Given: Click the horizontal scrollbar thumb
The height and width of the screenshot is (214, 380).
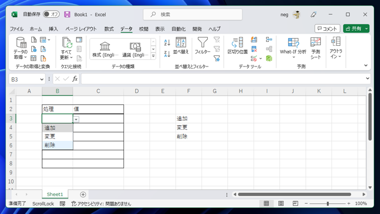Looking at the screenshot, I should (294, 194).
